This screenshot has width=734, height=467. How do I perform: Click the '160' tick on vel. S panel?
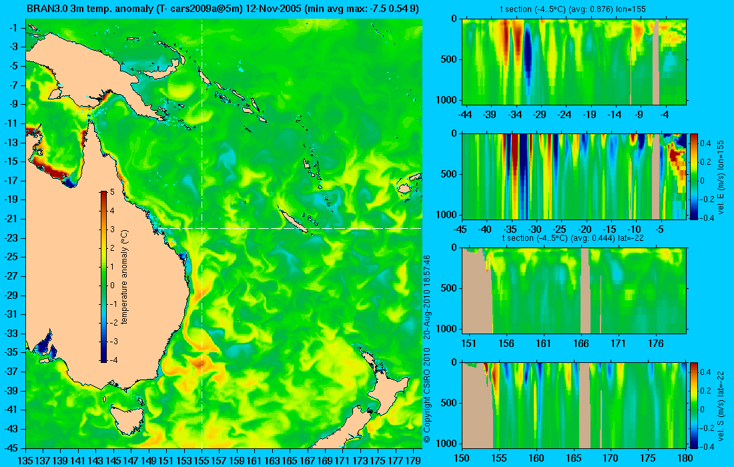536,458
